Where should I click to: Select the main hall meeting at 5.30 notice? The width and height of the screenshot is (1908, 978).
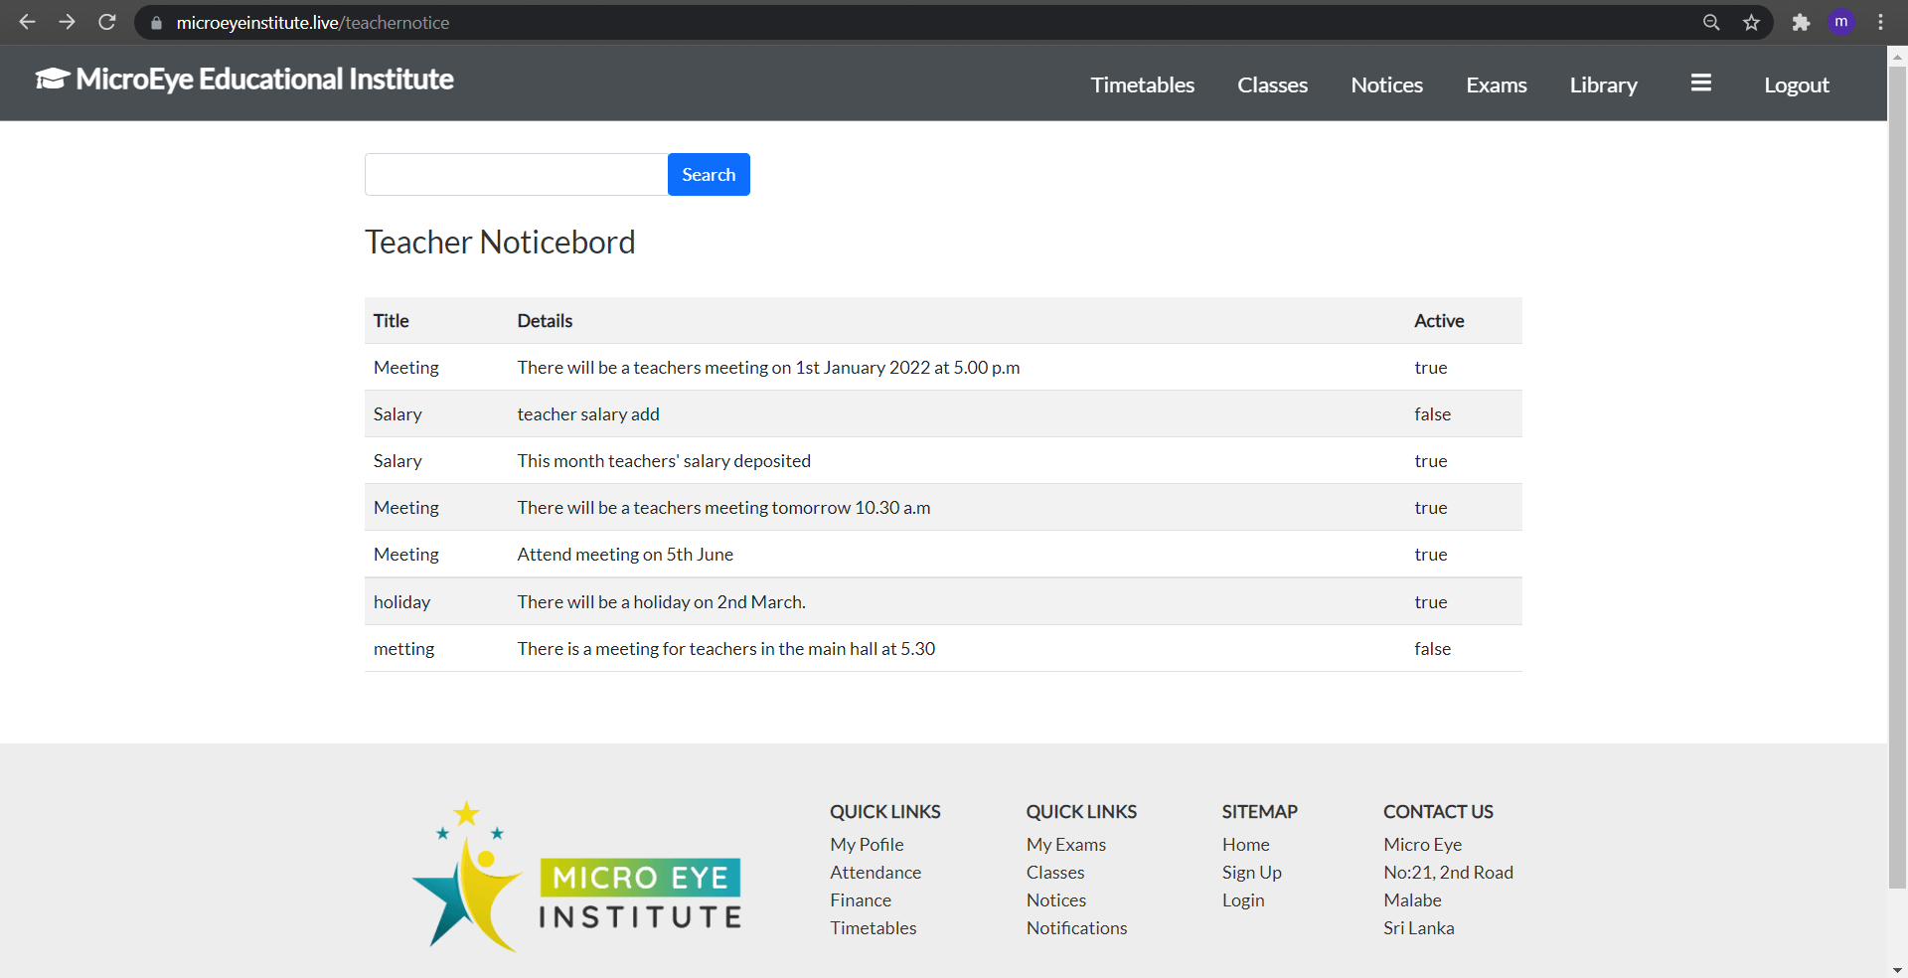click(x=943, y=649)
